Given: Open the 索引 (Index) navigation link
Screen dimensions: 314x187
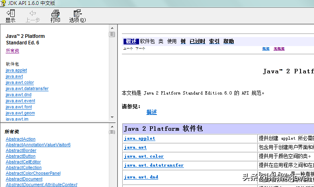Looking at the screenshot, I should click(214, 42).
